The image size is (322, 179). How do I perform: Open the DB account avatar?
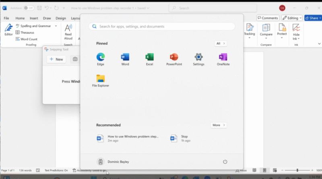(x=282, y=8)
